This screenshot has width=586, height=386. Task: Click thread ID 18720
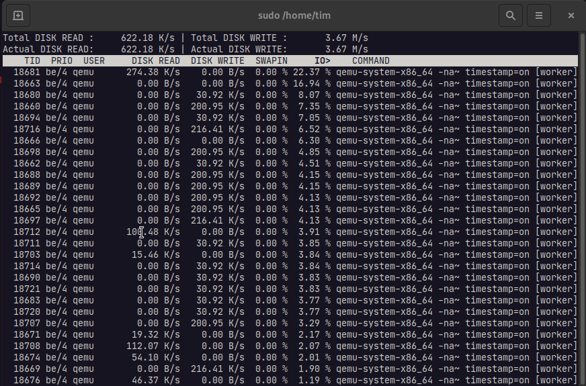click(x=27, y=311)
